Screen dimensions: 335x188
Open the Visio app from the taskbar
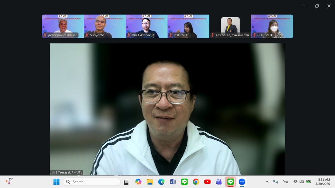click(x=173, y=182)
